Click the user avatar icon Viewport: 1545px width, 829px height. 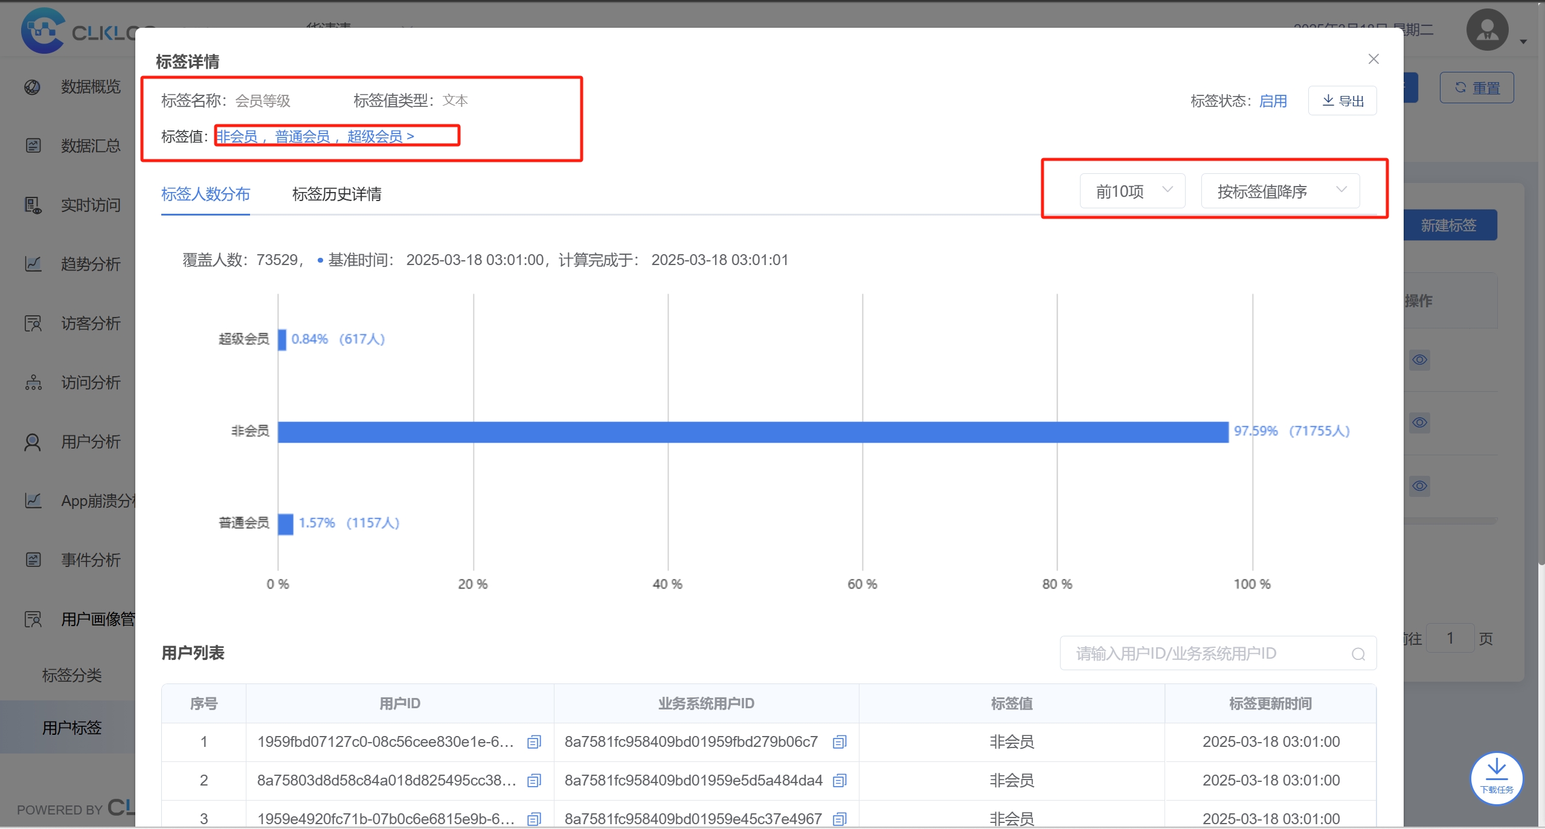click(x=1487, y=30)
